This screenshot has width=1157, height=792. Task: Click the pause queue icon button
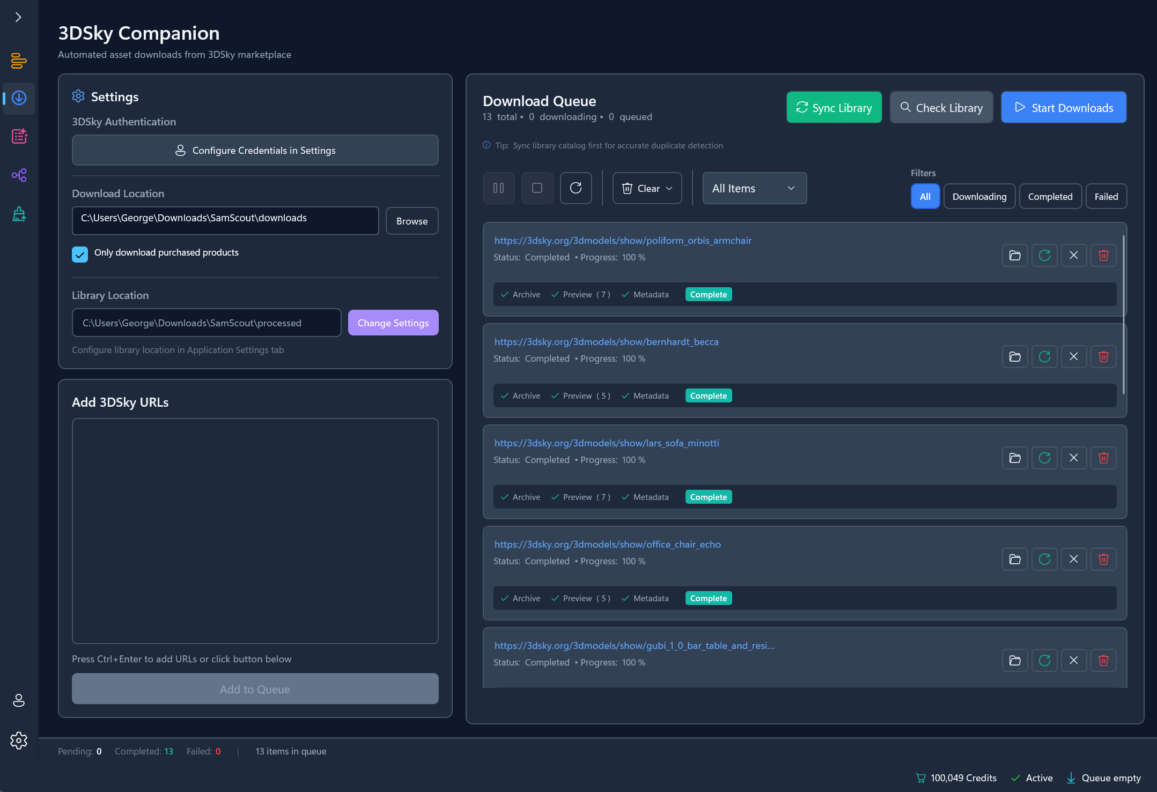point(498,188)
